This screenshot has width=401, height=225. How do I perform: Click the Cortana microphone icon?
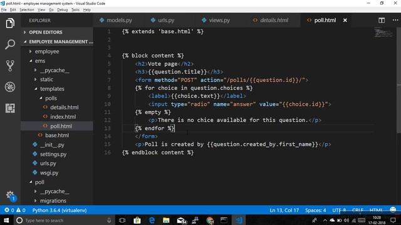[109, 220]
